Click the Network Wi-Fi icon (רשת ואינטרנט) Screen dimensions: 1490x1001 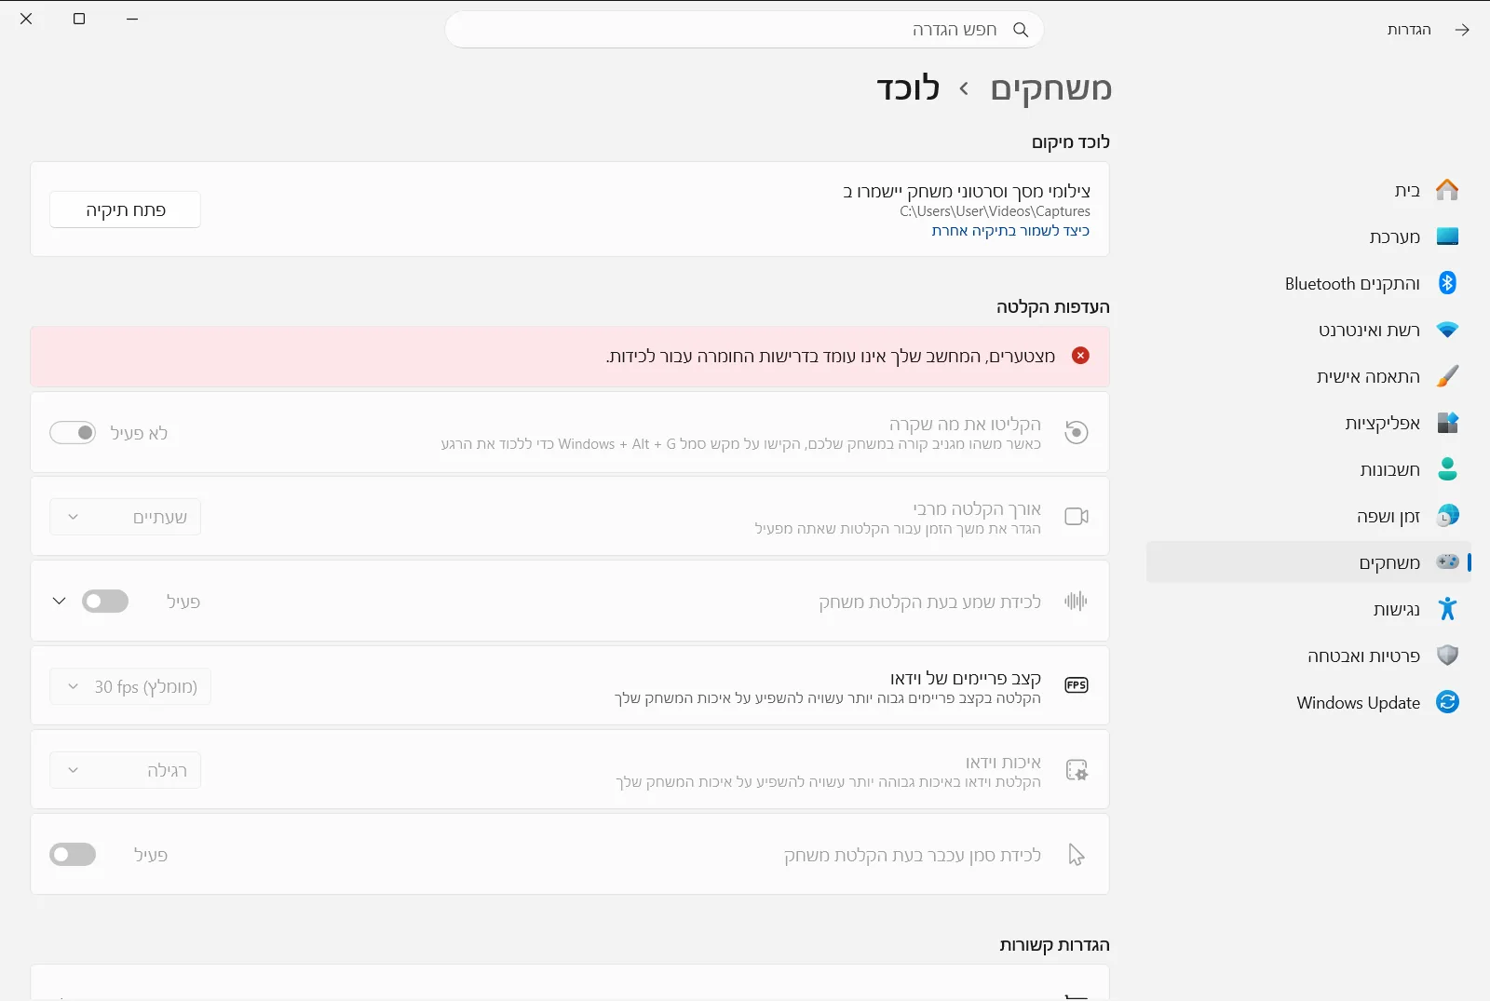pyautogui.click(x=1447, y=330)
